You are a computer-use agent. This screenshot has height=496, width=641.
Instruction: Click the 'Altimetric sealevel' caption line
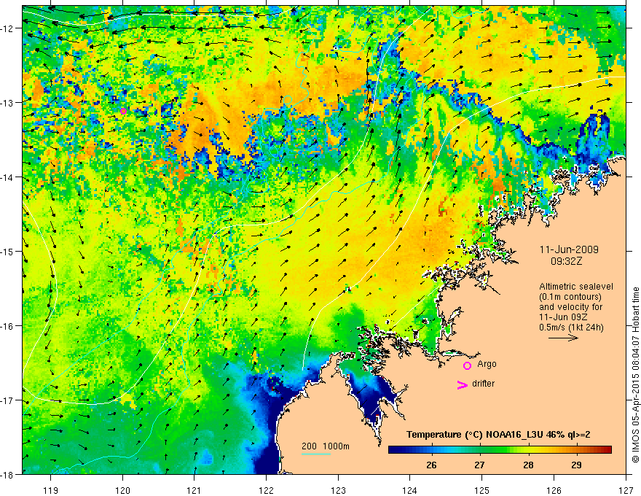coord(576,287)
